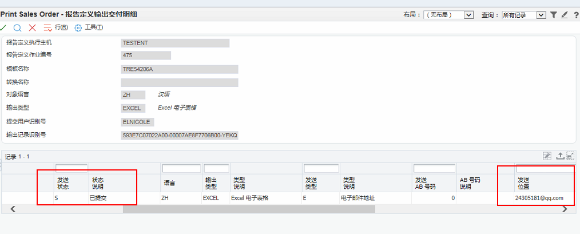Image resolution: width=580 pixels, height=234 pixels.
Task: Click the red X Close icon
Action: tap(33, 27)
